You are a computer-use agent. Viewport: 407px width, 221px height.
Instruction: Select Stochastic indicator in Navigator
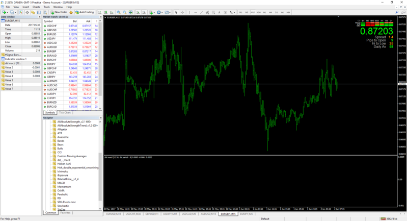click(63, 206)
